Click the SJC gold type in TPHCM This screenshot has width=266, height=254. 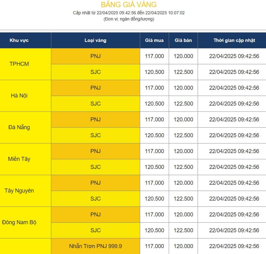[x=95, y=72]
